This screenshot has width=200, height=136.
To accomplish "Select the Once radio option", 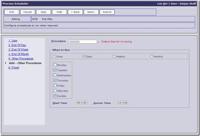I will [x=54, y=56].
